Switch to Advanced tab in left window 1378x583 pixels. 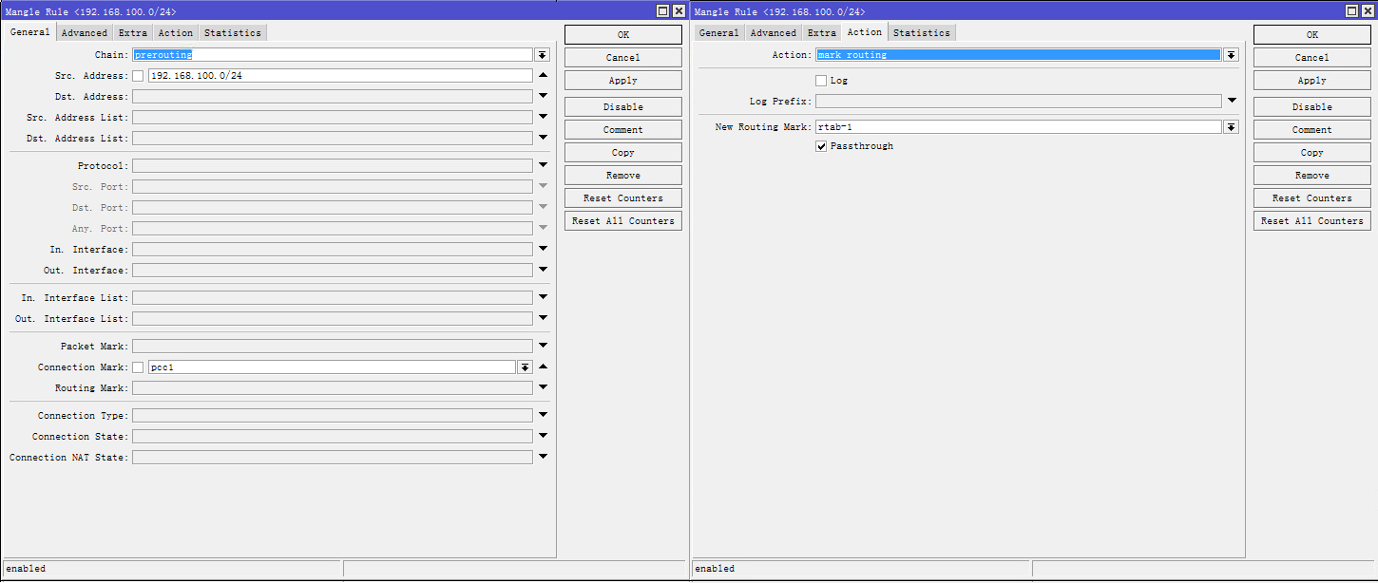point(85,33)
